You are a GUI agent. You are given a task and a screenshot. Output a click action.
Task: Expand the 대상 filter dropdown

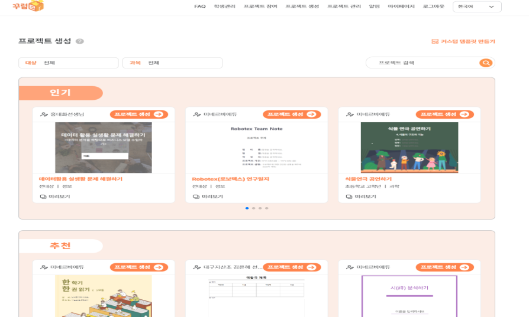click(69, 63)
